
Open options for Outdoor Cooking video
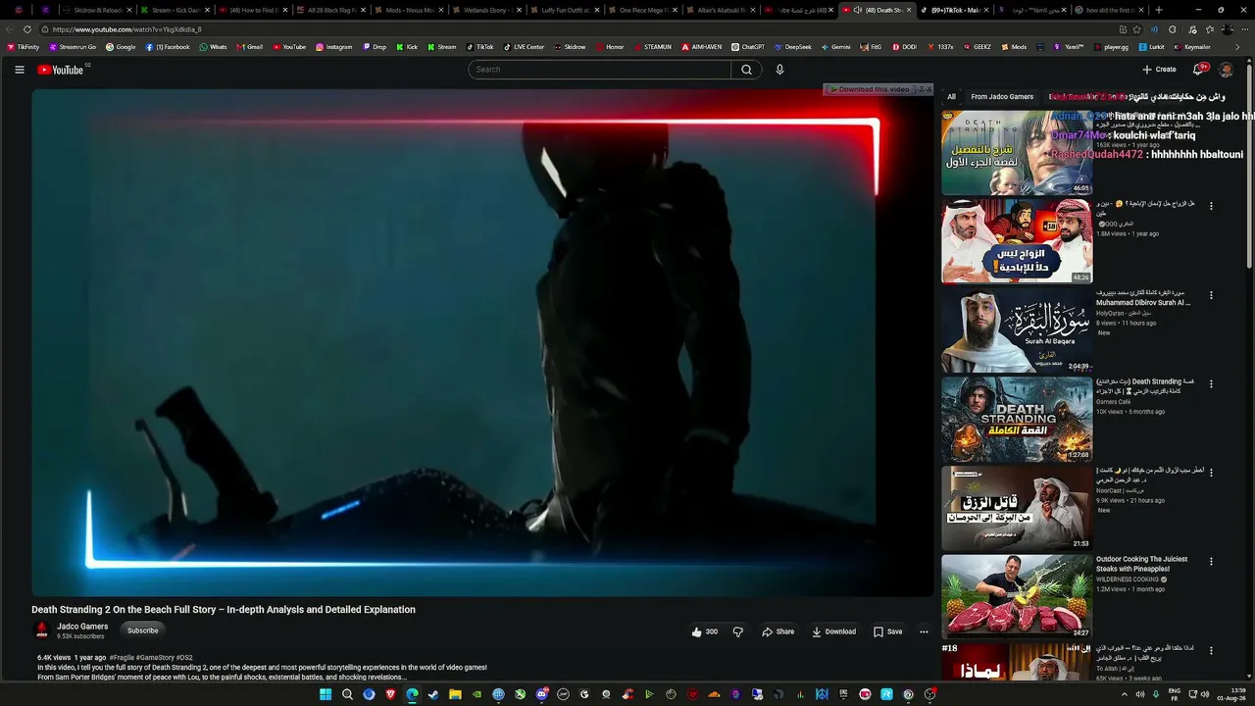pos(1211,562)
